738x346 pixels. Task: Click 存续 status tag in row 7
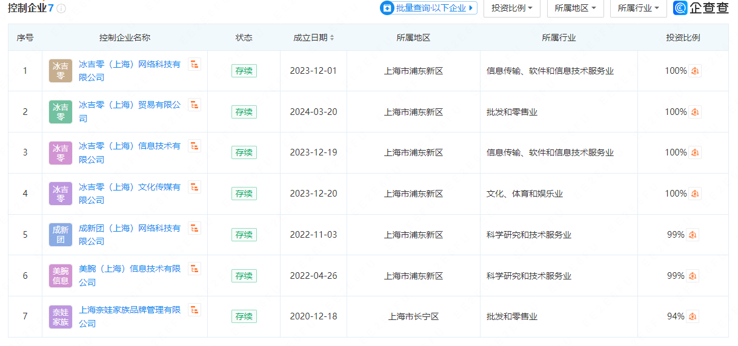point(244,316)
